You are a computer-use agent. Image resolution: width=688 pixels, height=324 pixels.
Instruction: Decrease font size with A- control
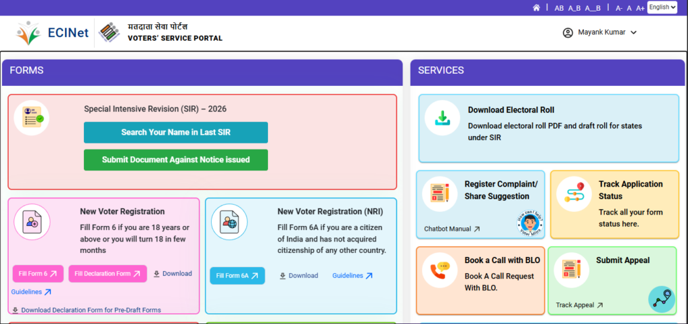coord(619,8)
